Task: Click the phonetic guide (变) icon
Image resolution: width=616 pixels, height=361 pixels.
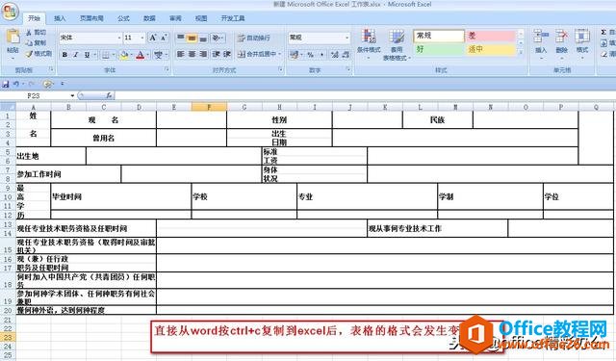Action: (x=158, y=56)
